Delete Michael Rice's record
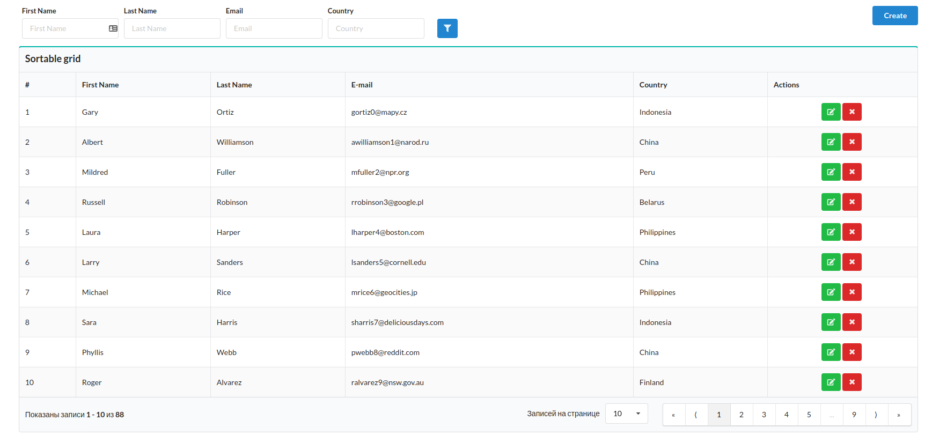Viewport: 932px width, 443px height. [x=852, y=292]
